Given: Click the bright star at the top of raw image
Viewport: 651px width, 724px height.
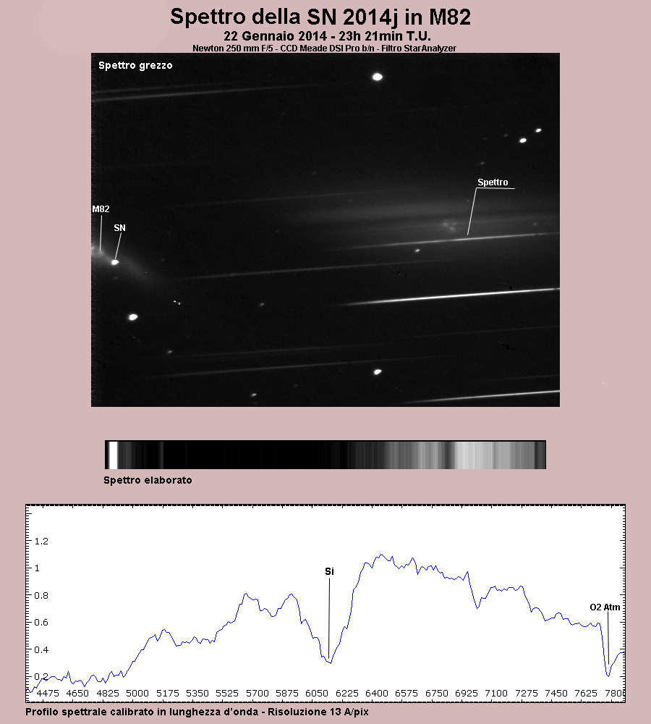Looking at the screenshot, I should point(378,77).
